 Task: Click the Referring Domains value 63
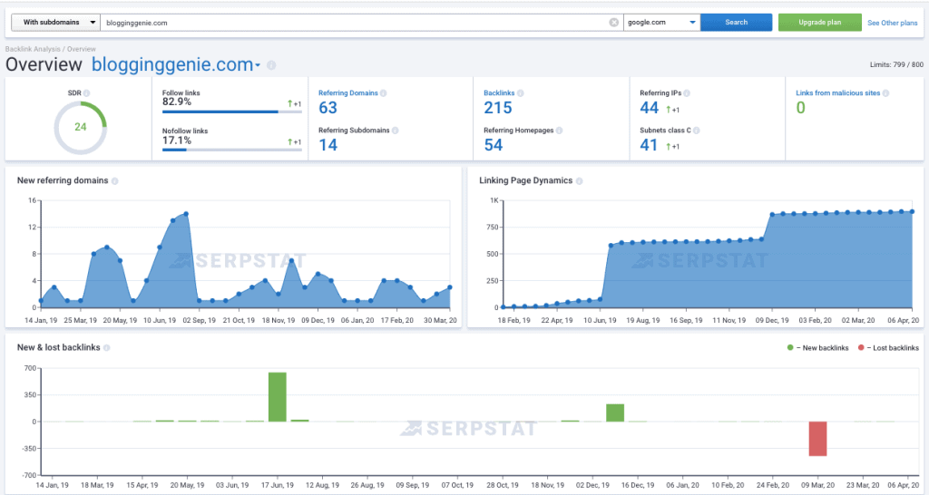click(328, 108)
